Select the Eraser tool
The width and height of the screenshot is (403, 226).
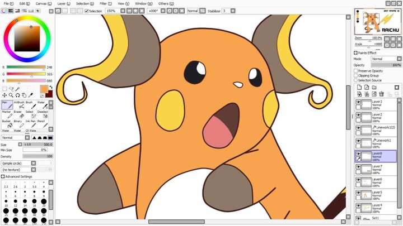(x=19, y=114)
